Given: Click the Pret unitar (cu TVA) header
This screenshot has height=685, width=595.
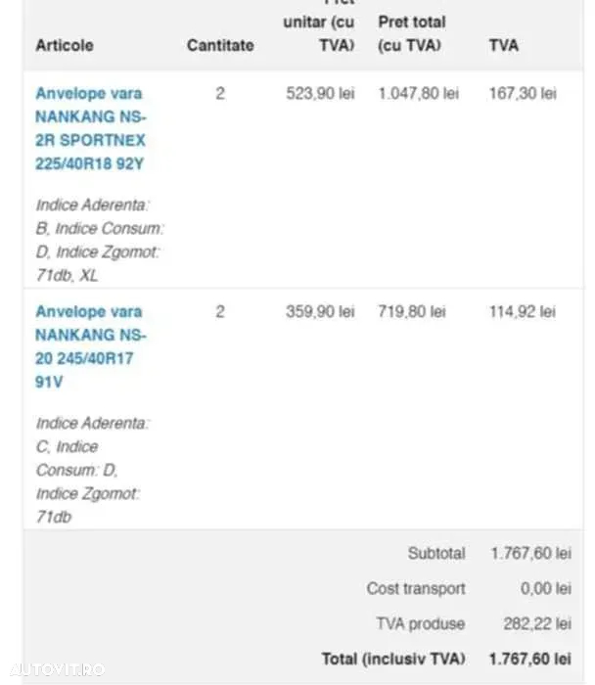Looking at the screenshot, I should 319,26.
